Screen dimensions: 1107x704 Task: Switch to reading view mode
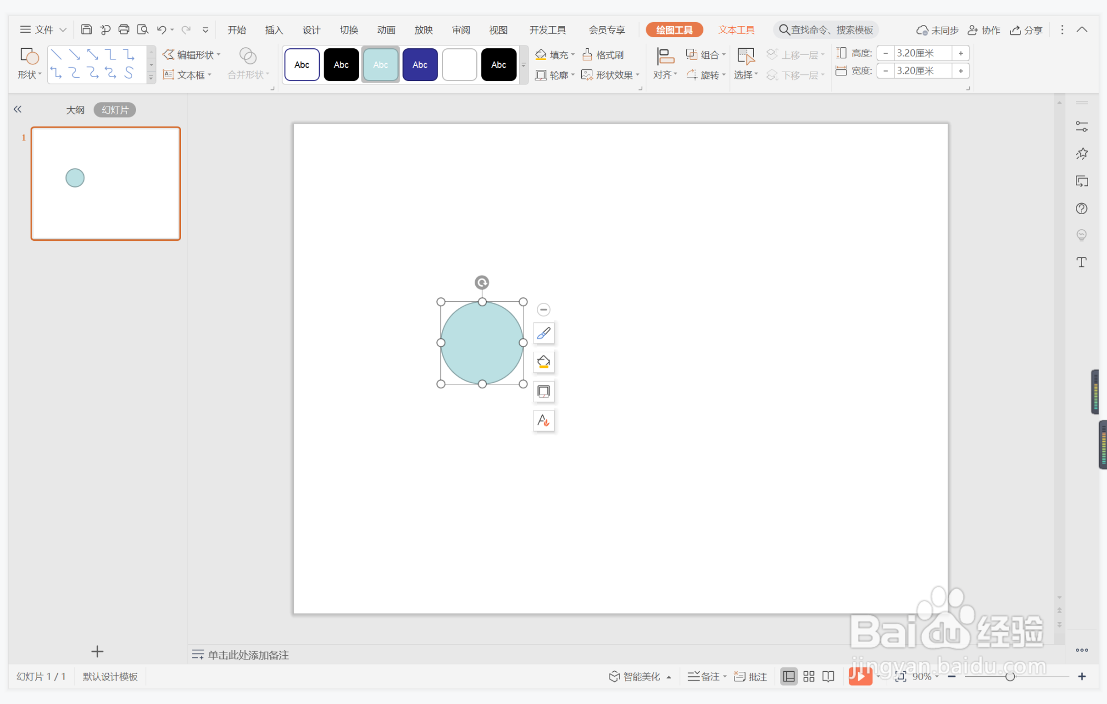828,676
